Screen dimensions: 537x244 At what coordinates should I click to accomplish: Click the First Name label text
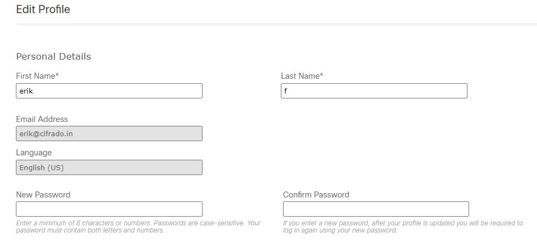pos(36,76)
